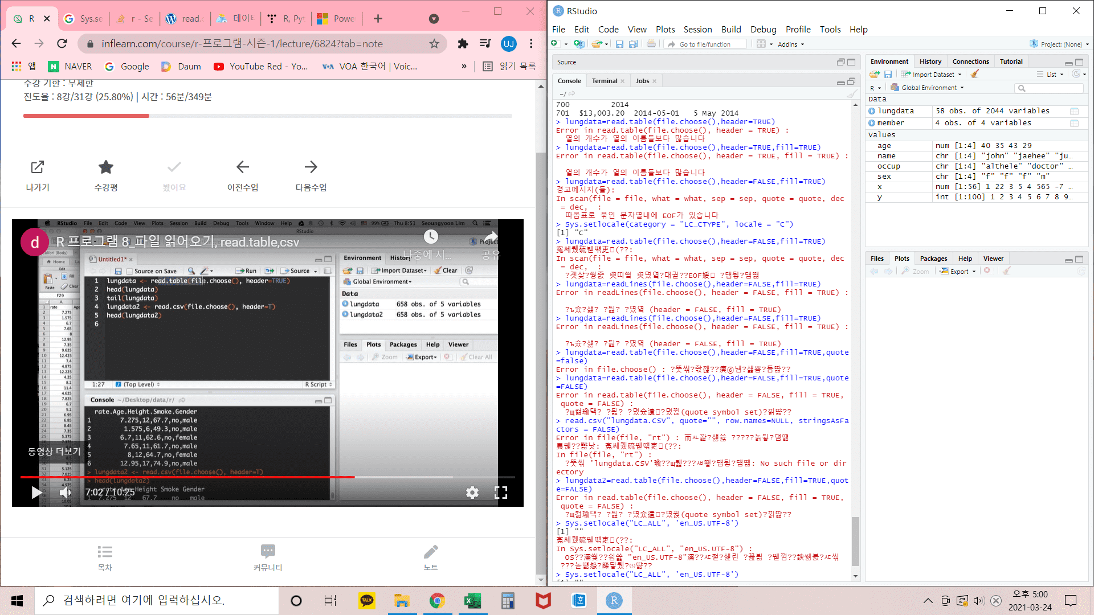Screen dimensions: 1094x615
Task: Click the video progress bar
Action: 268,477
